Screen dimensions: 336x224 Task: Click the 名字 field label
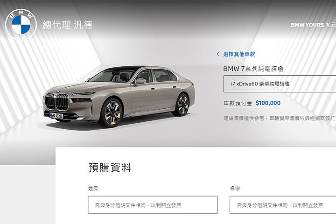click(x=235, y=189)
